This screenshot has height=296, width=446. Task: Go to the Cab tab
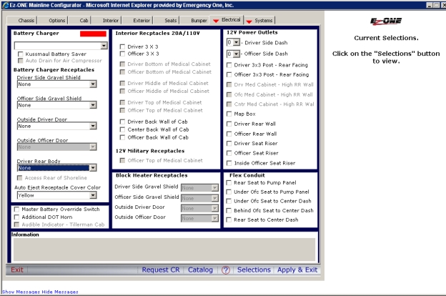click(84, 21)
